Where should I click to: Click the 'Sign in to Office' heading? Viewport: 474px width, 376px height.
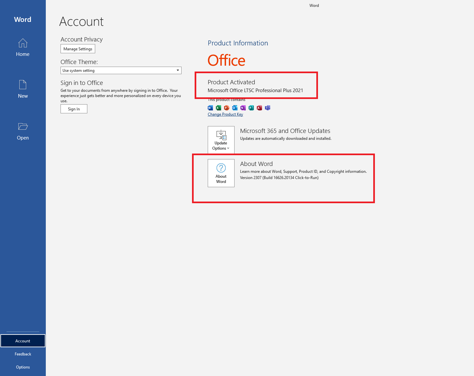point(82,83)
